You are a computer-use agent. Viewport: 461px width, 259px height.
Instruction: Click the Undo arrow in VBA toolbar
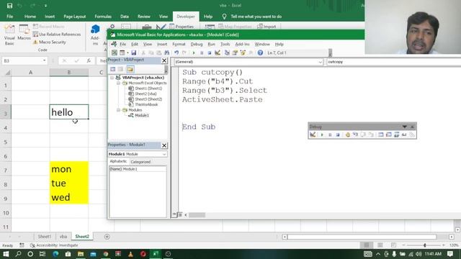[176, 53]
